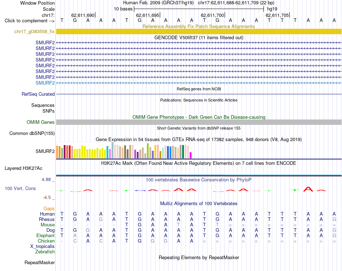
Task: Click the 'Click to complement -->' label
Action: (30, 21)
